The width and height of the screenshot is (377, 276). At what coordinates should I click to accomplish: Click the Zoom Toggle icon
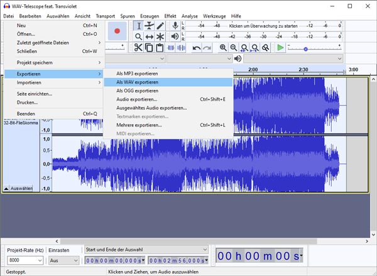tap(265, 48)
